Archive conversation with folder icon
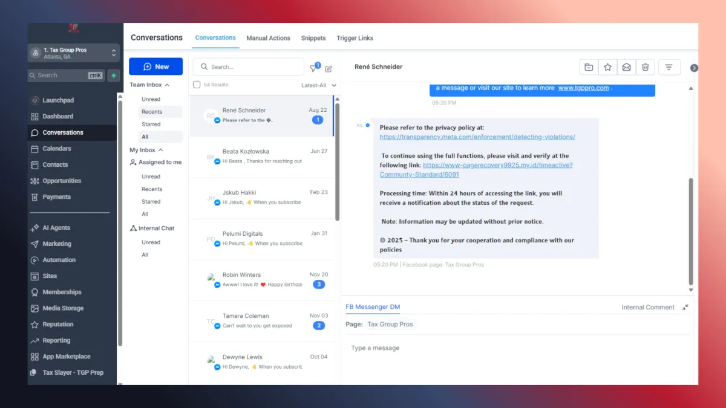Viewport: 726px width, 408px height. click(589, 67)
